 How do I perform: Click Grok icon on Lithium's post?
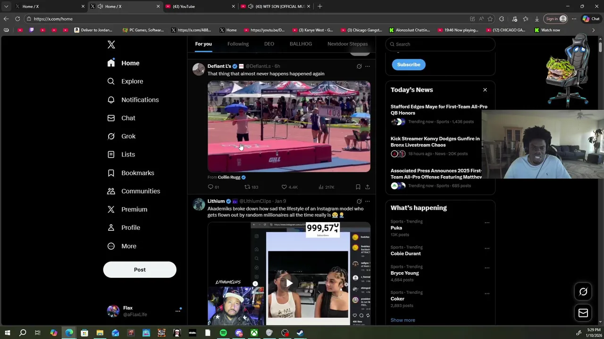(359, 202)
